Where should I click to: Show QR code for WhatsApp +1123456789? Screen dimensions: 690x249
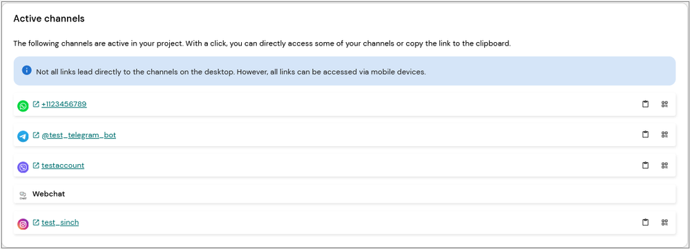(x=664, y=104)
